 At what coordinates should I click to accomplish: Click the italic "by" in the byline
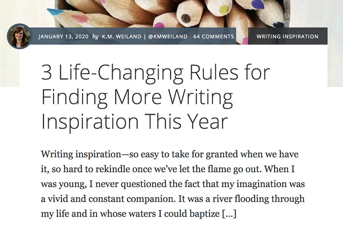[95, 37]
